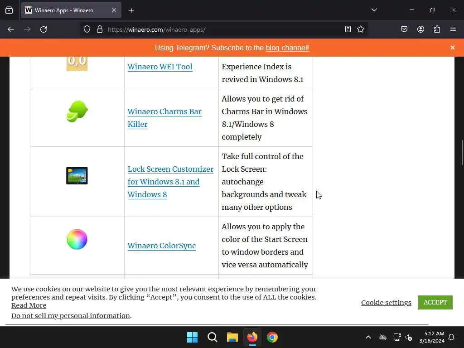This screenshot has height=348, width=464.
Task: Click 'Allows you to apply the' description
Action: [x=265, y=246]
